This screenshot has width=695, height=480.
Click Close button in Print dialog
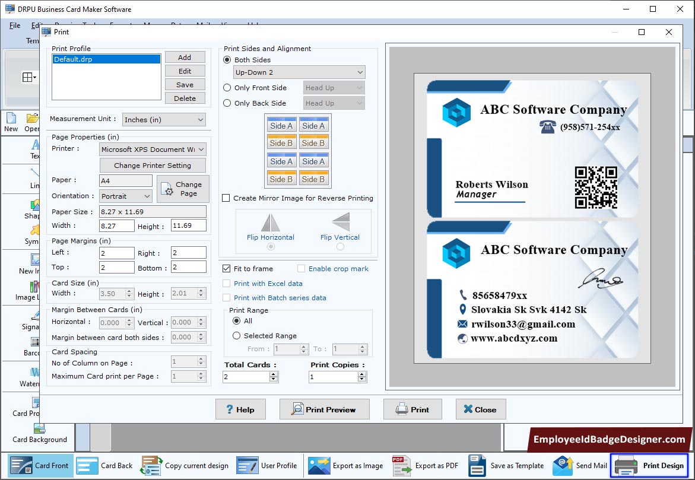pyautogui.click(x=481, y=409)
